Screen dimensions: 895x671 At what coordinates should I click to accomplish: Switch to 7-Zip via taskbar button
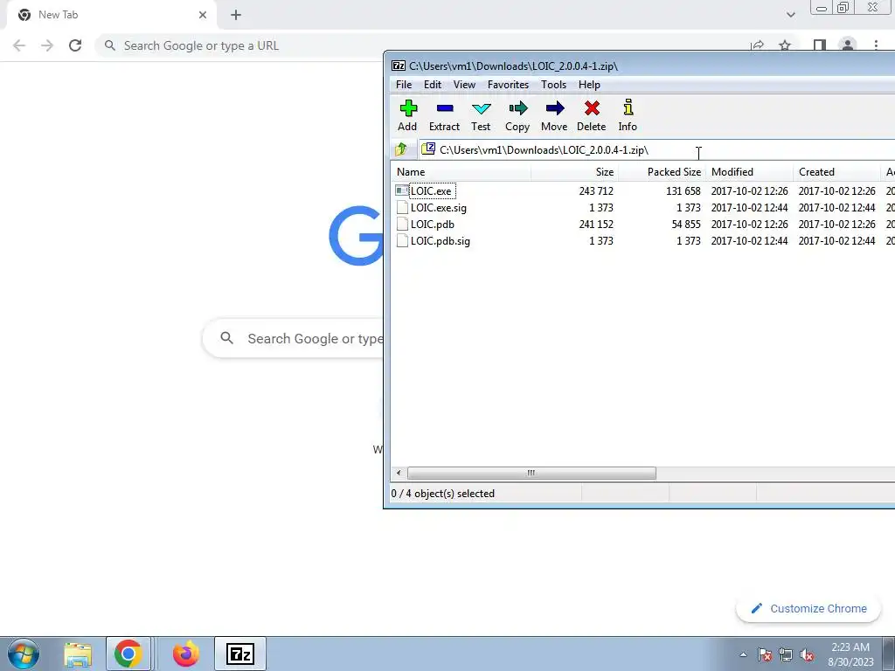240,654
